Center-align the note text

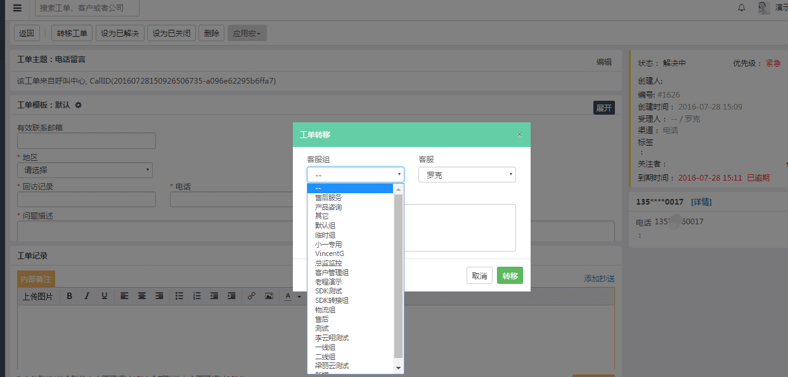[142, 295]
